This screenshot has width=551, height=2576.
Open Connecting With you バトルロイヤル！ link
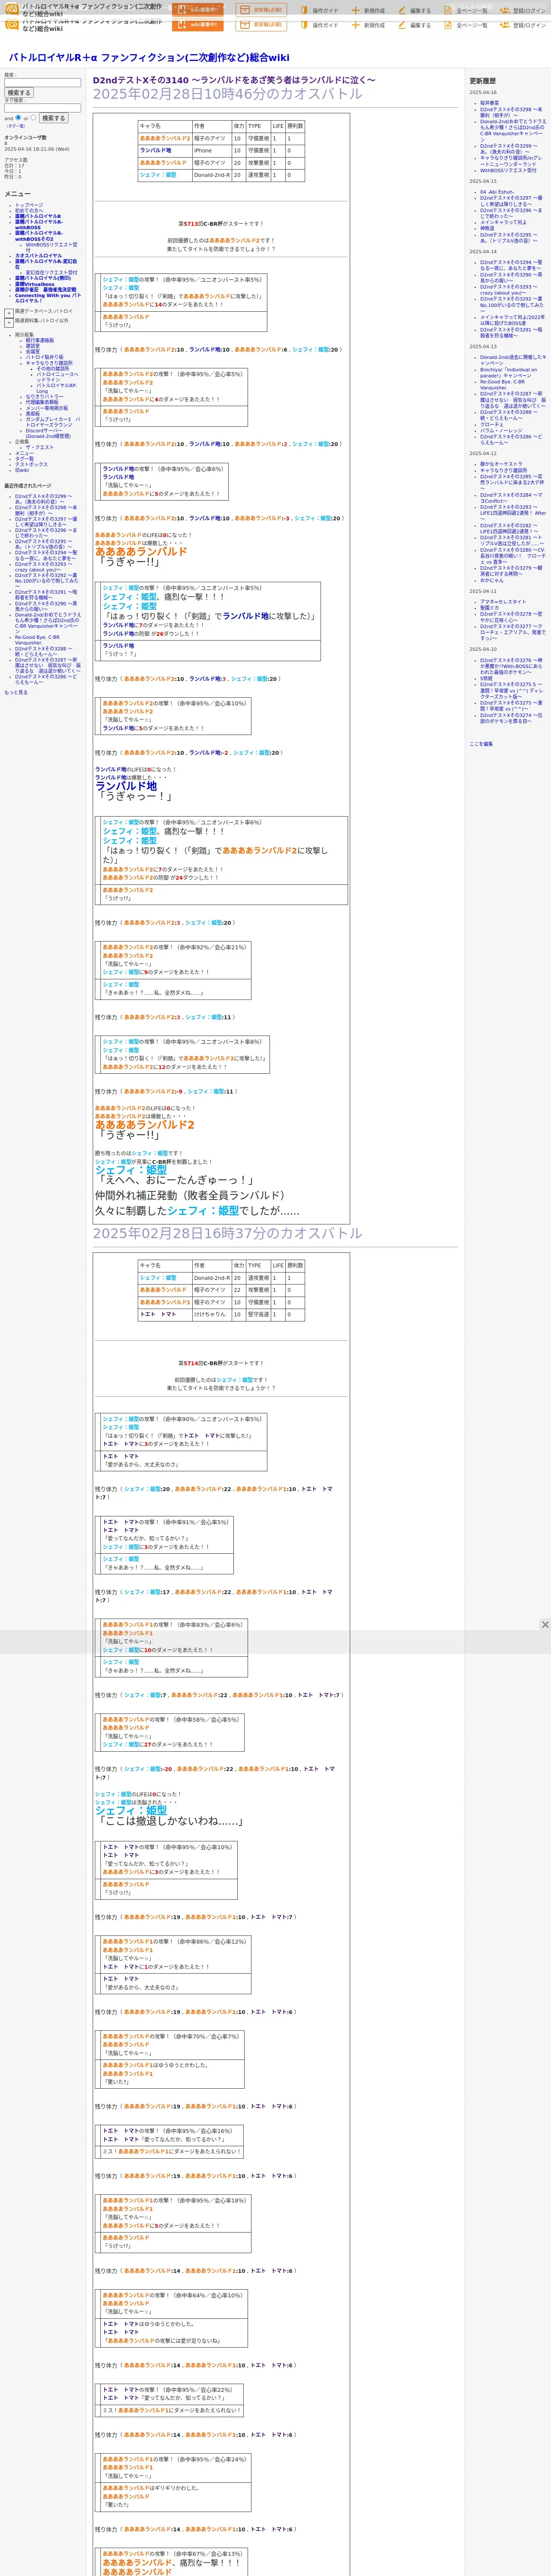click(x=48, y=298)
